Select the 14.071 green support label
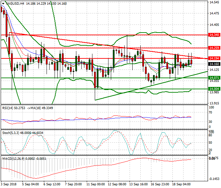 pos(214,78)
